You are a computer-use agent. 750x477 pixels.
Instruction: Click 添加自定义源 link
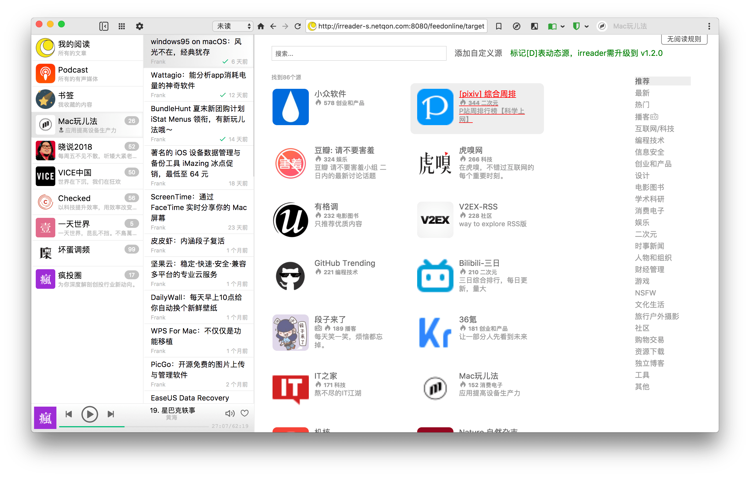click(478, 53)
